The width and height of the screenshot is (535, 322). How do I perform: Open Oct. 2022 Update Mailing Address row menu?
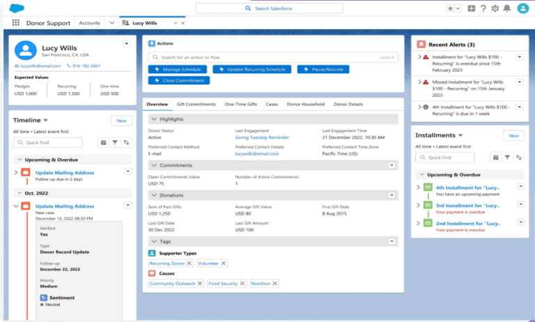click(128, 205)
